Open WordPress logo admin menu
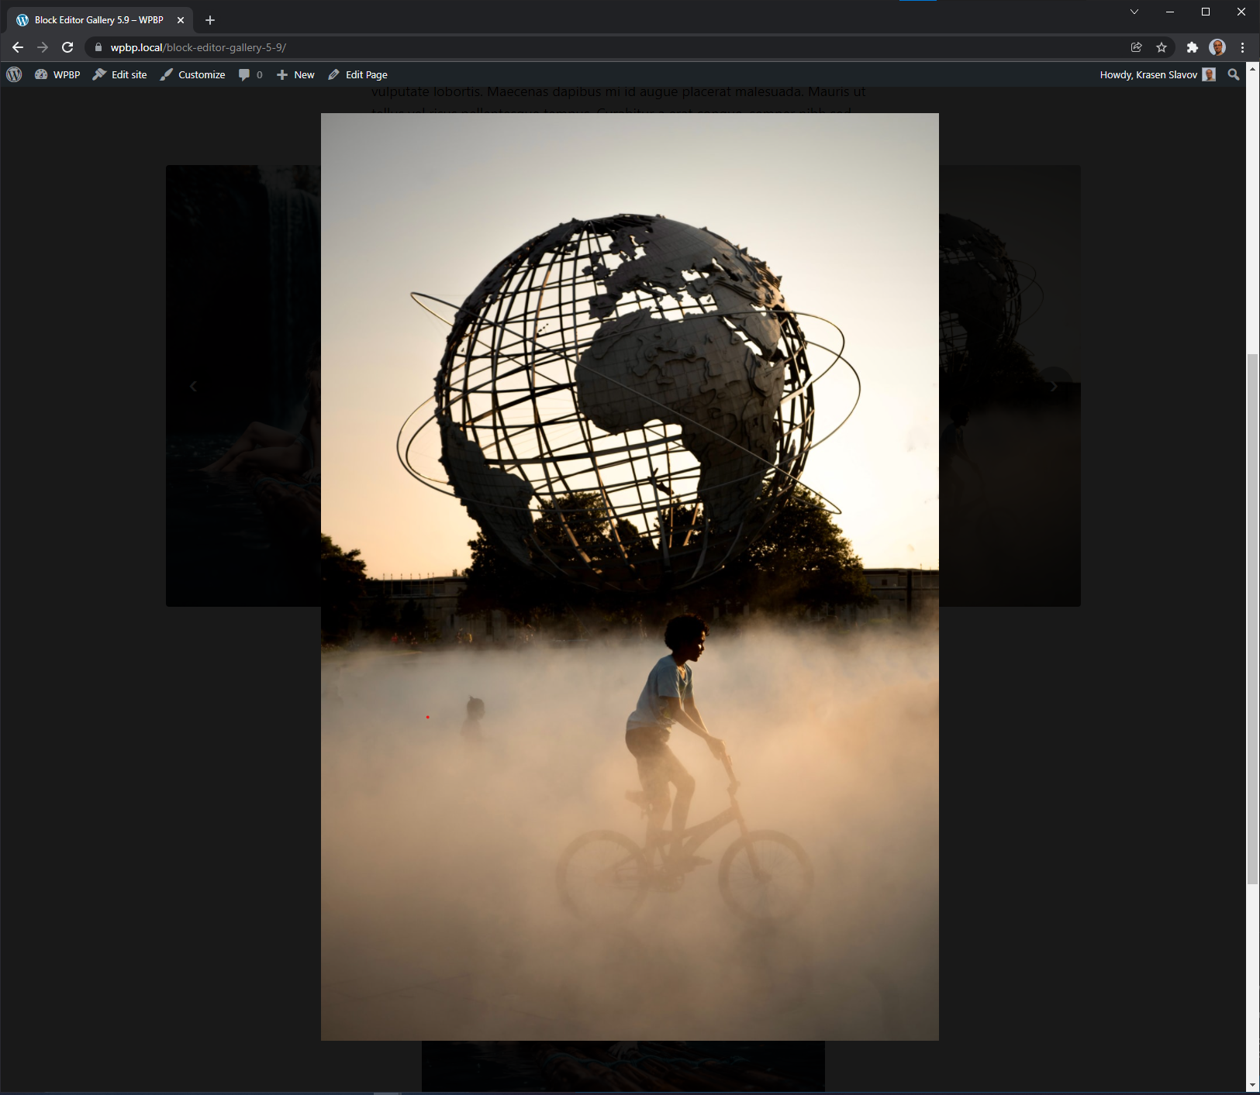1260x1095 pixels. point(14,74)
